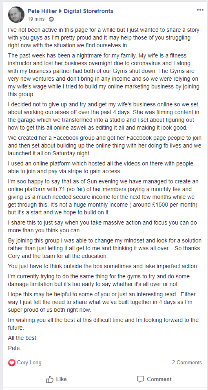
Task: Click the Like text label
Action: click(61, 379)
